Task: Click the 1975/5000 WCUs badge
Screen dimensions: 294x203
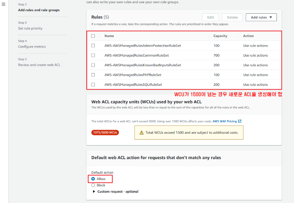Action: [x=105, y=132]
